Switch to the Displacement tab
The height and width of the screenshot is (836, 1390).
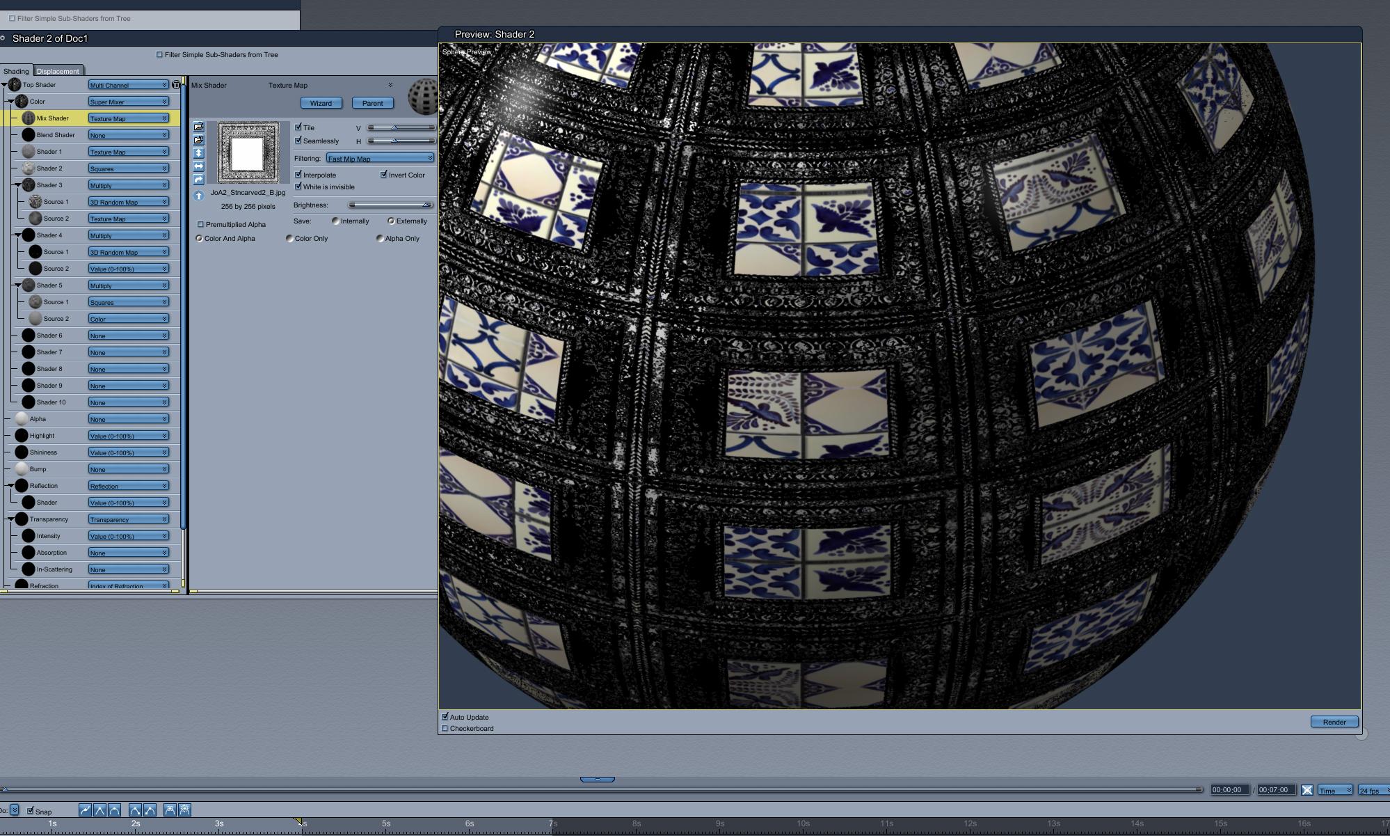pos(58,71)
